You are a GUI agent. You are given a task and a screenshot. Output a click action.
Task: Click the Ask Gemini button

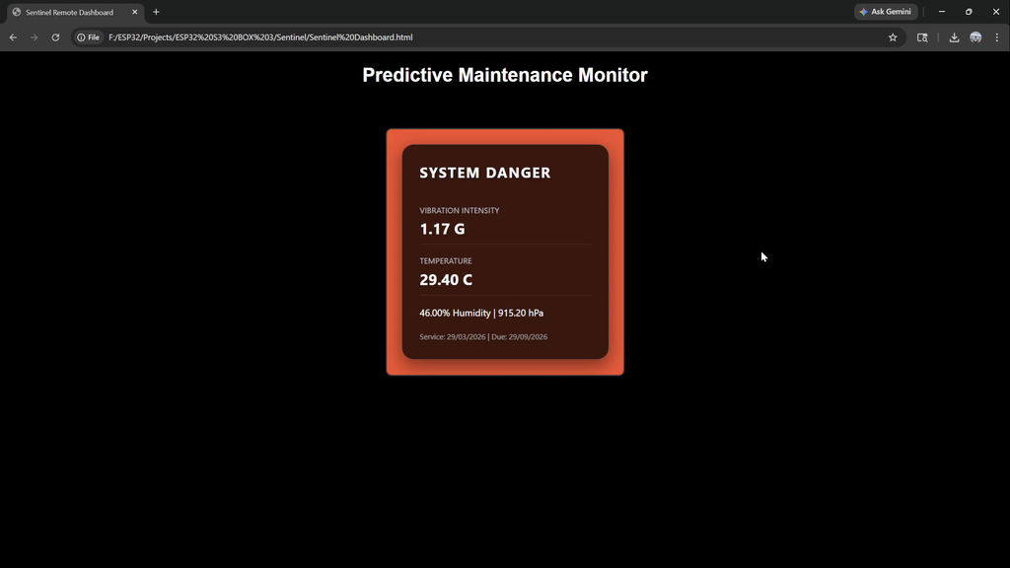[886, 12]
